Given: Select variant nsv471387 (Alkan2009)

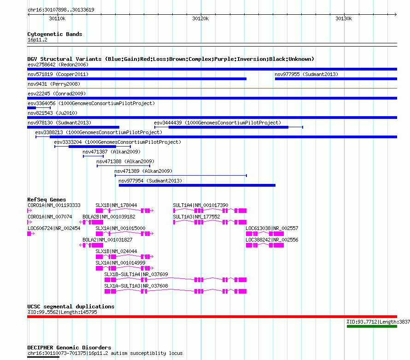Looking at the screenshot, I should click(111, 152).
